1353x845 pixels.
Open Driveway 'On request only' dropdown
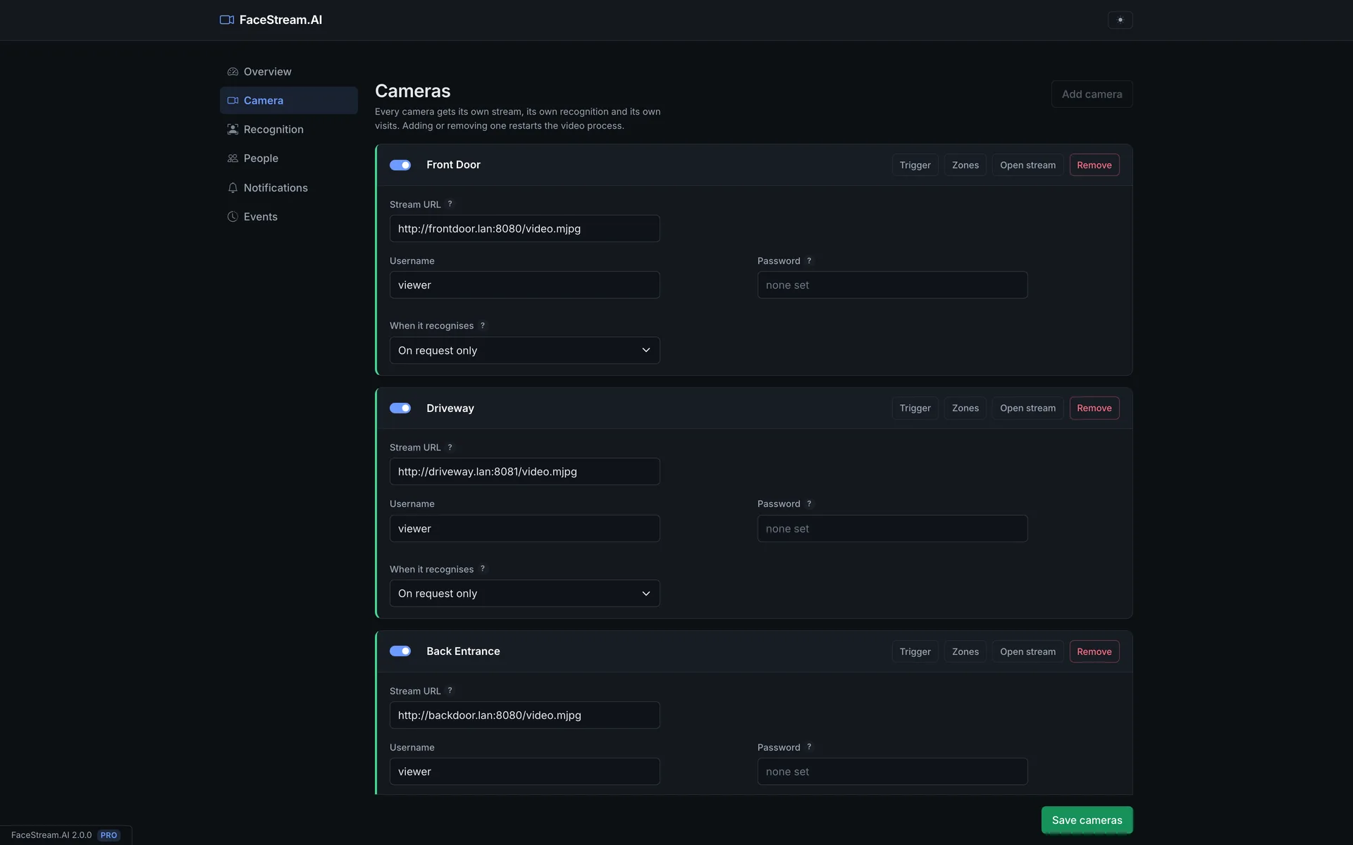(524, 594)
